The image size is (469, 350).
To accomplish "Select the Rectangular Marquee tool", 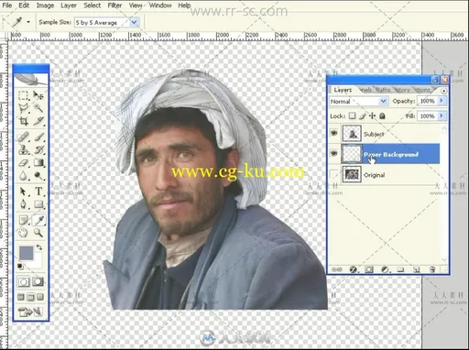I will point(24,95).
